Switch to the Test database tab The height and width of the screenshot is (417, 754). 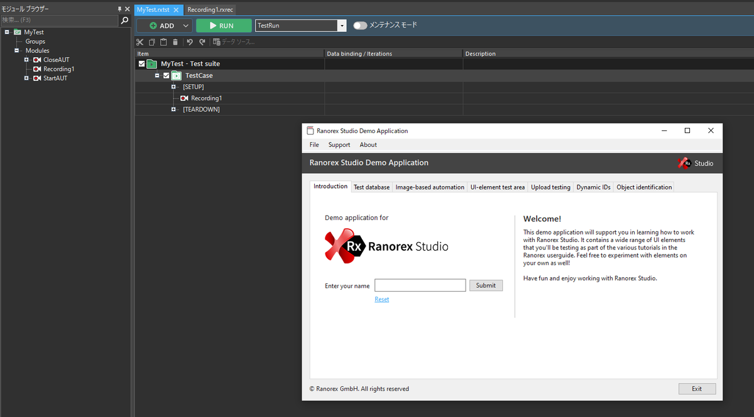click(x=371, y=187)
